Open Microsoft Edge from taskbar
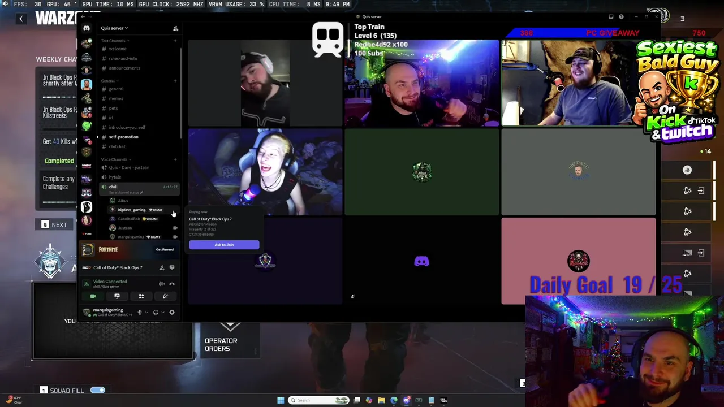This screenshot has height=407, width=724. (394, 400)
